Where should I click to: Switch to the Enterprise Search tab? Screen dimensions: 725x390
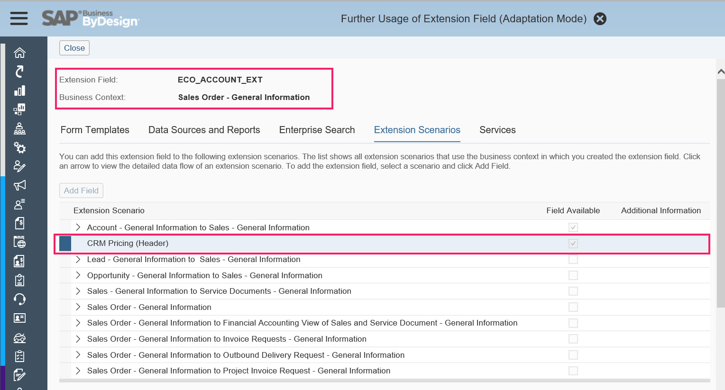coord(317,130)
